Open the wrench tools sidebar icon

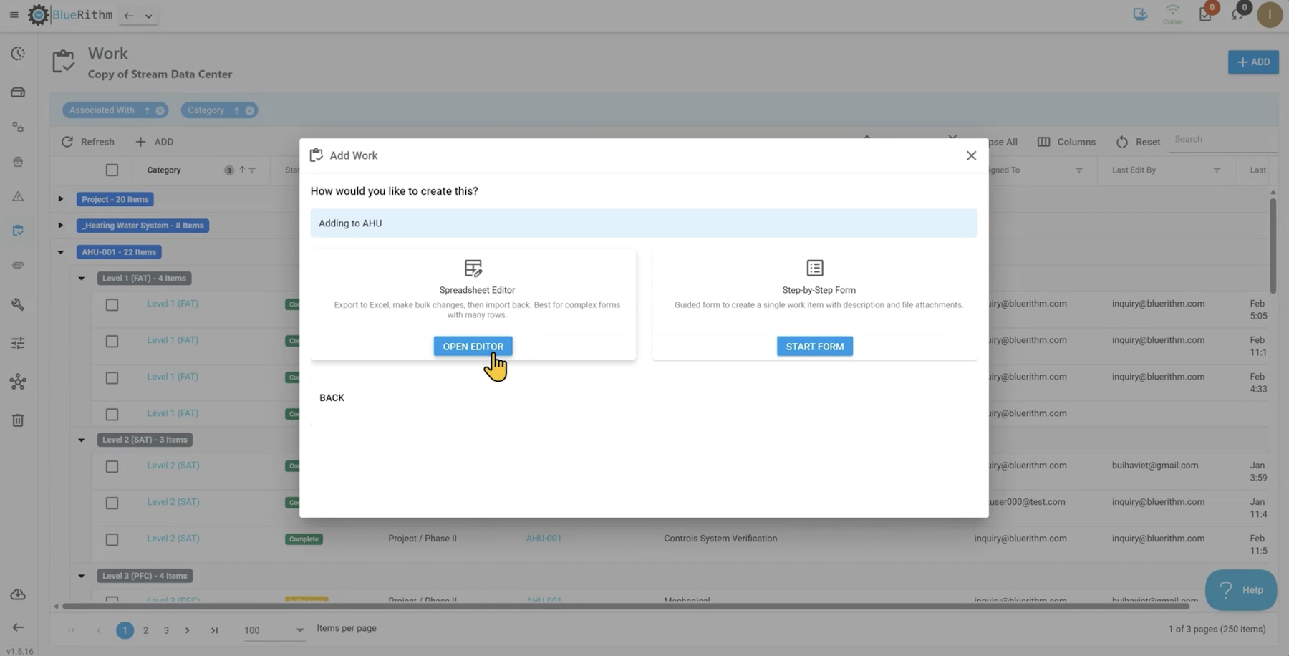tap(18, 304)
